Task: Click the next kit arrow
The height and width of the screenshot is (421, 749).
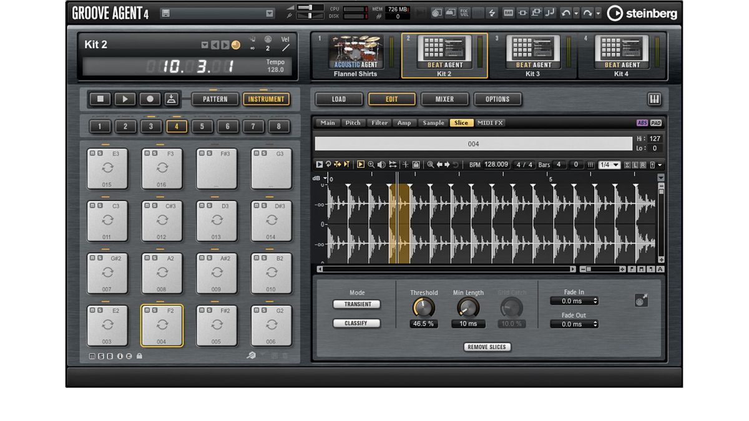Action: (225, 45)
